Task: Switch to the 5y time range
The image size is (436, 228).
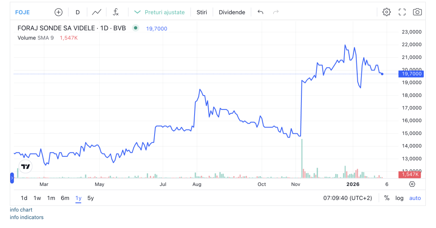Action: pyautogui.click(x=90, y=198)
